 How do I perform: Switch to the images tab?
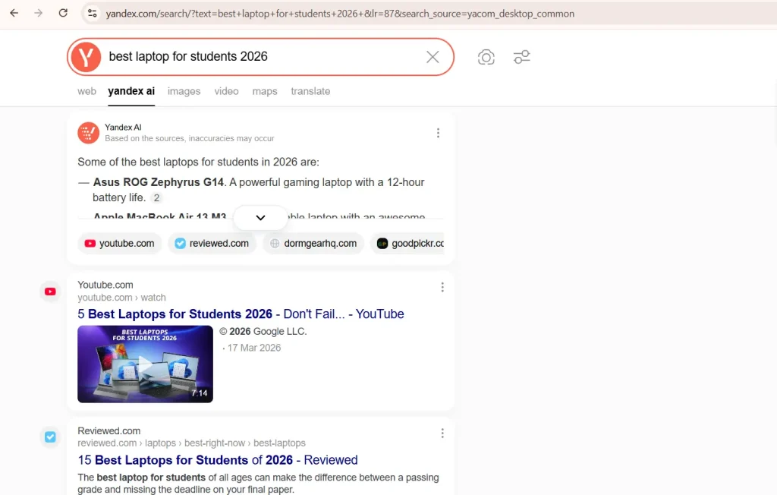(184, 91)
